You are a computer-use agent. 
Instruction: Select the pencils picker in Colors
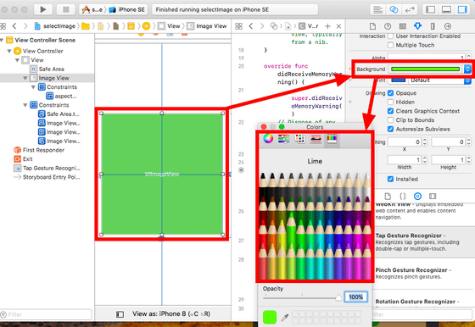click(x=332, y=139)
